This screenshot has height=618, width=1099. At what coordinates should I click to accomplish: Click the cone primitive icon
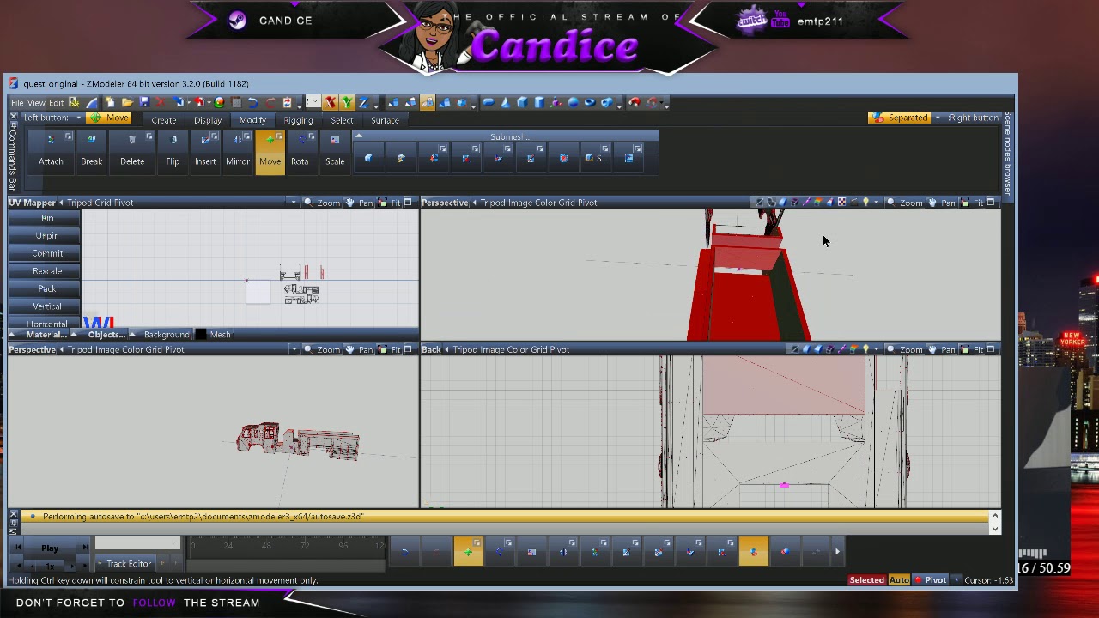click(x=505, y=102)
